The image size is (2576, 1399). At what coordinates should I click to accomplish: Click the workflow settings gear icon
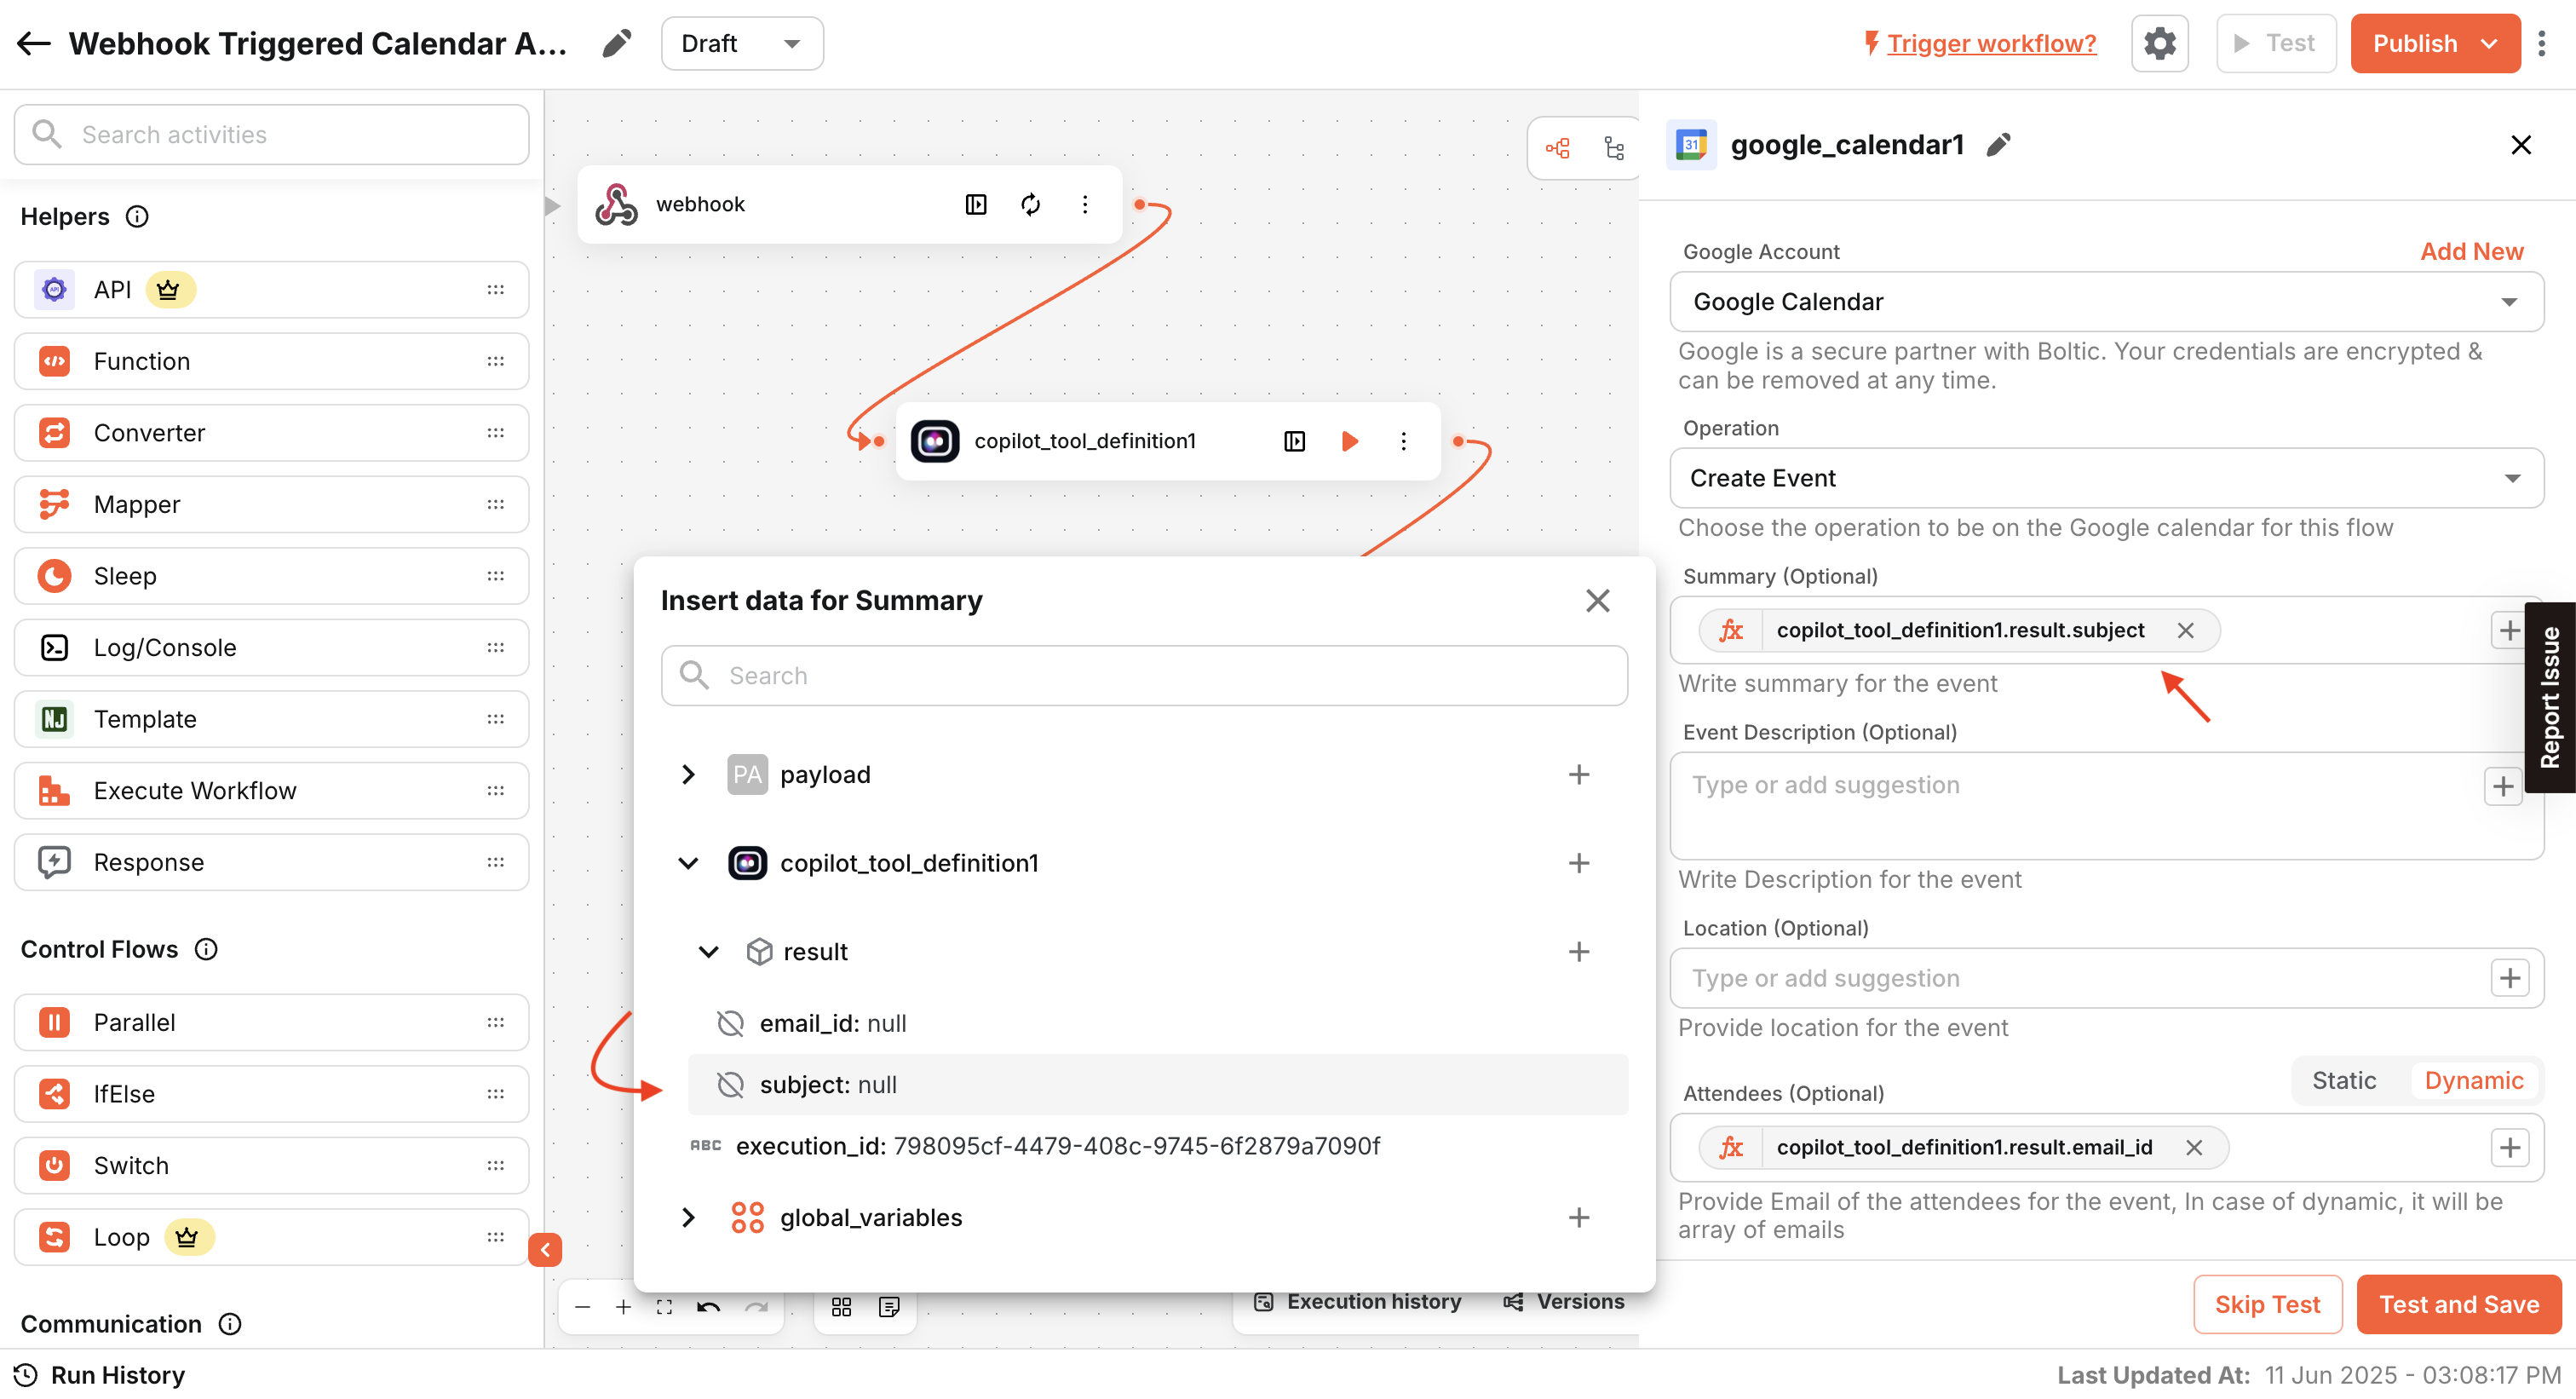[x=2159, y=43]
